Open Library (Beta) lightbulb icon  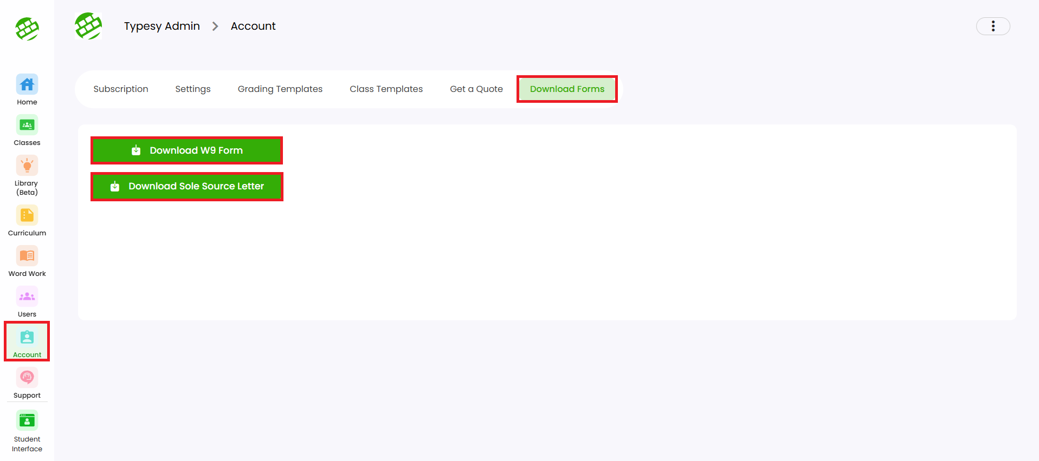[27, 166]
